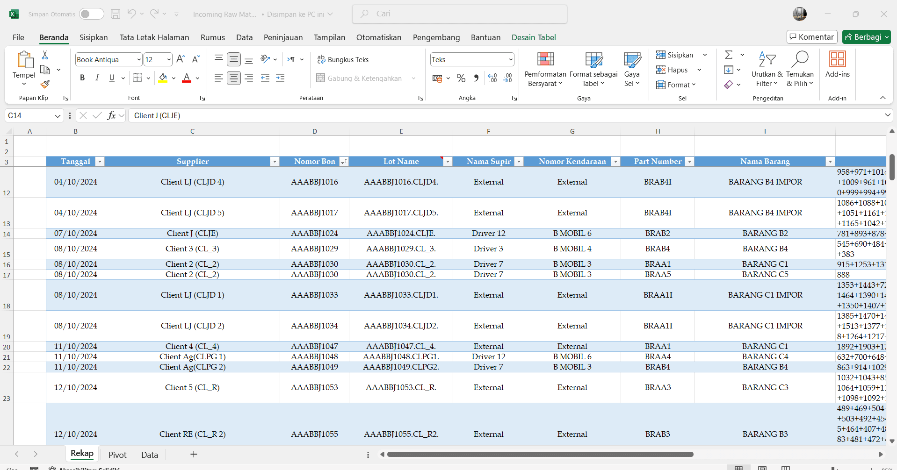Image resolution: width=897 pixels, height=470 pixels.
Task: Click the Berbagi share button
Action: click(x=866, y=37)
